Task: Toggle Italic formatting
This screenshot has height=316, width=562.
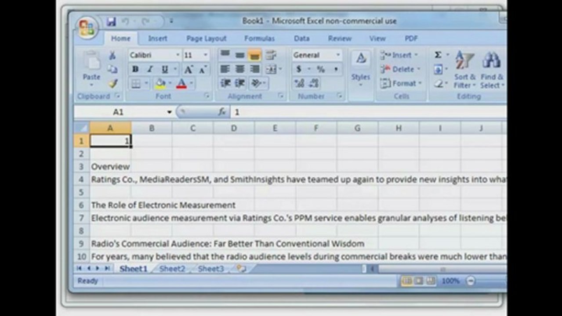Action: (x=150, y=69)
